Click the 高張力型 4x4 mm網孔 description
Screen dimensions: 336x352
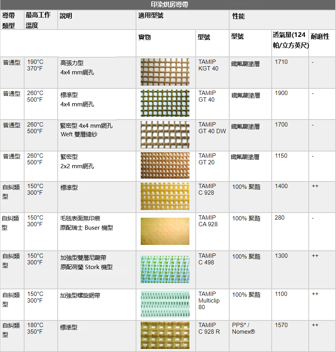pos(77,68)
